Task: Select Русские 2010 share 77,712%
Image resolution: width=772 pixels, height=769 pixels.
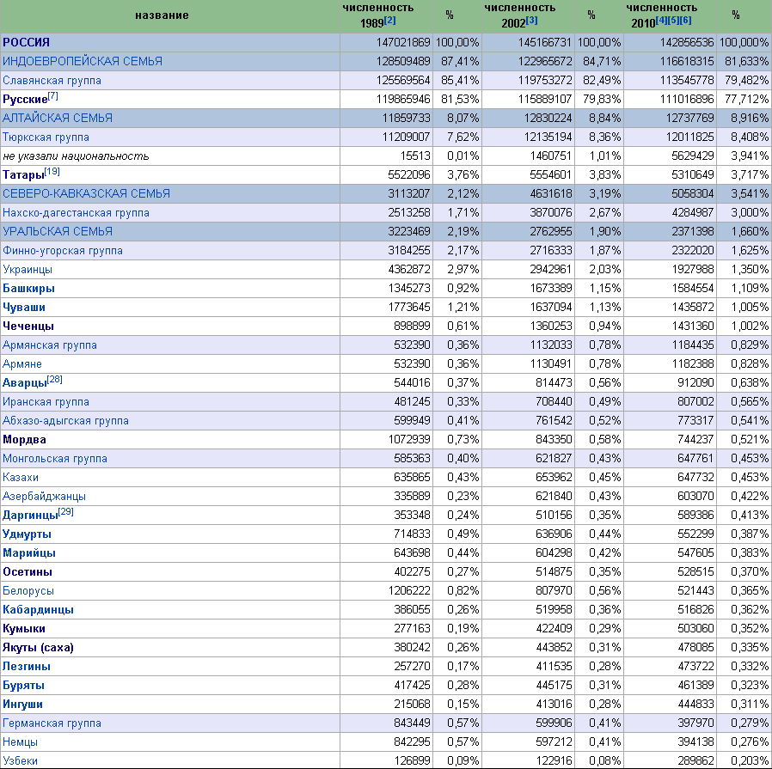Action: pyautogui.click(x=746, y=100)
